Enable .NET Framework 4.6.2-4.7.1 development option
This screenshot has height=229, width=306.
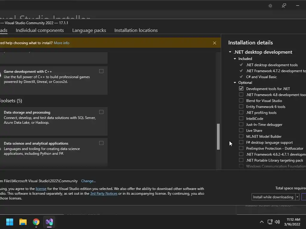tap(241, 154)
